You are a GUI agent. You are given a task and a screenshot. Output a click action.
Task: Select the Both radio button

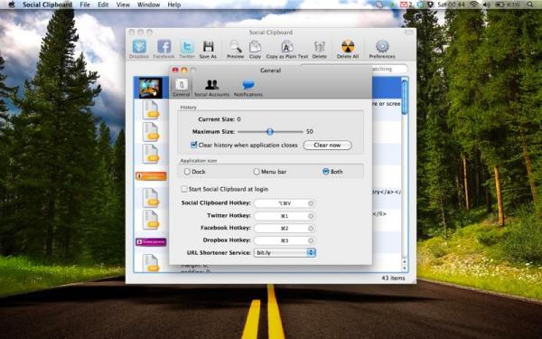click(x=325, y=172)
